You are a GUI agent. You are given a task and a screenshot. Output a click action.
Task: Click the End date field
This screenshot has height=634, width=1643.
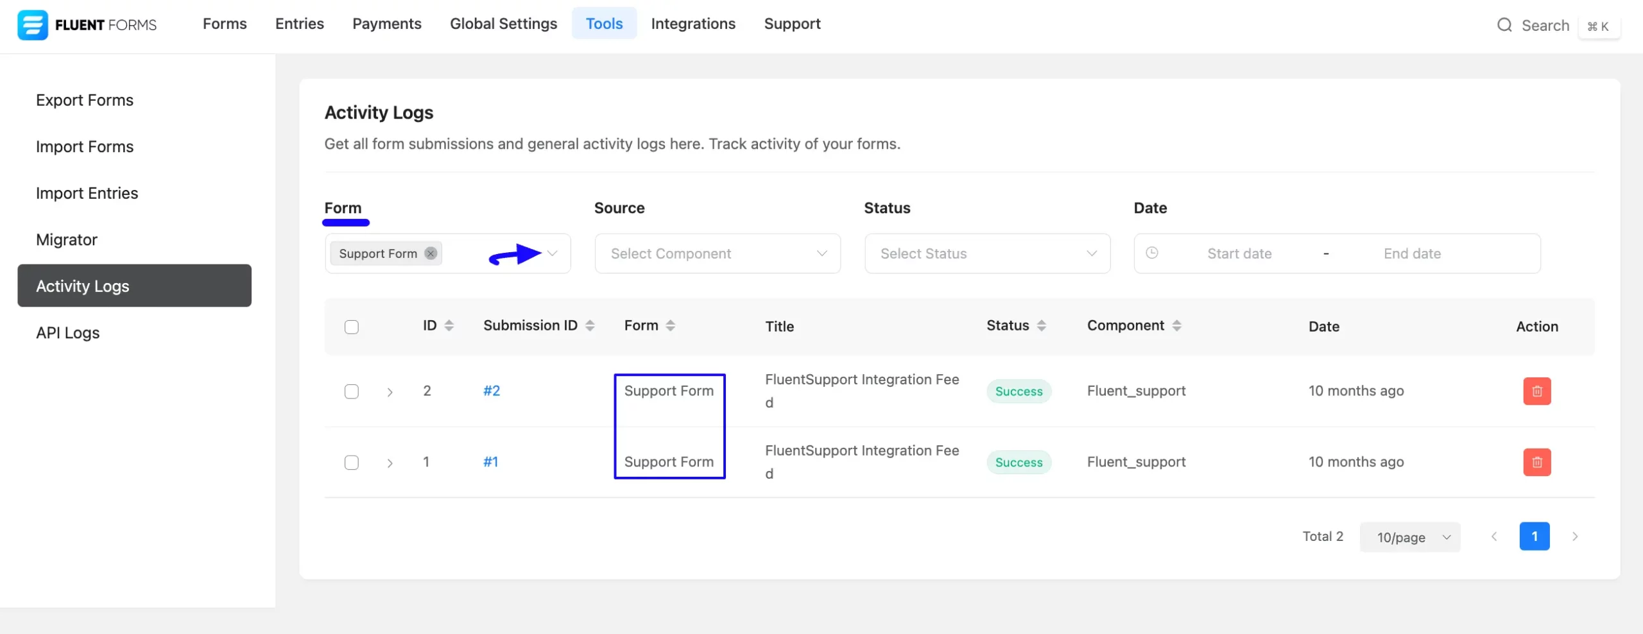click(1412, 253)
